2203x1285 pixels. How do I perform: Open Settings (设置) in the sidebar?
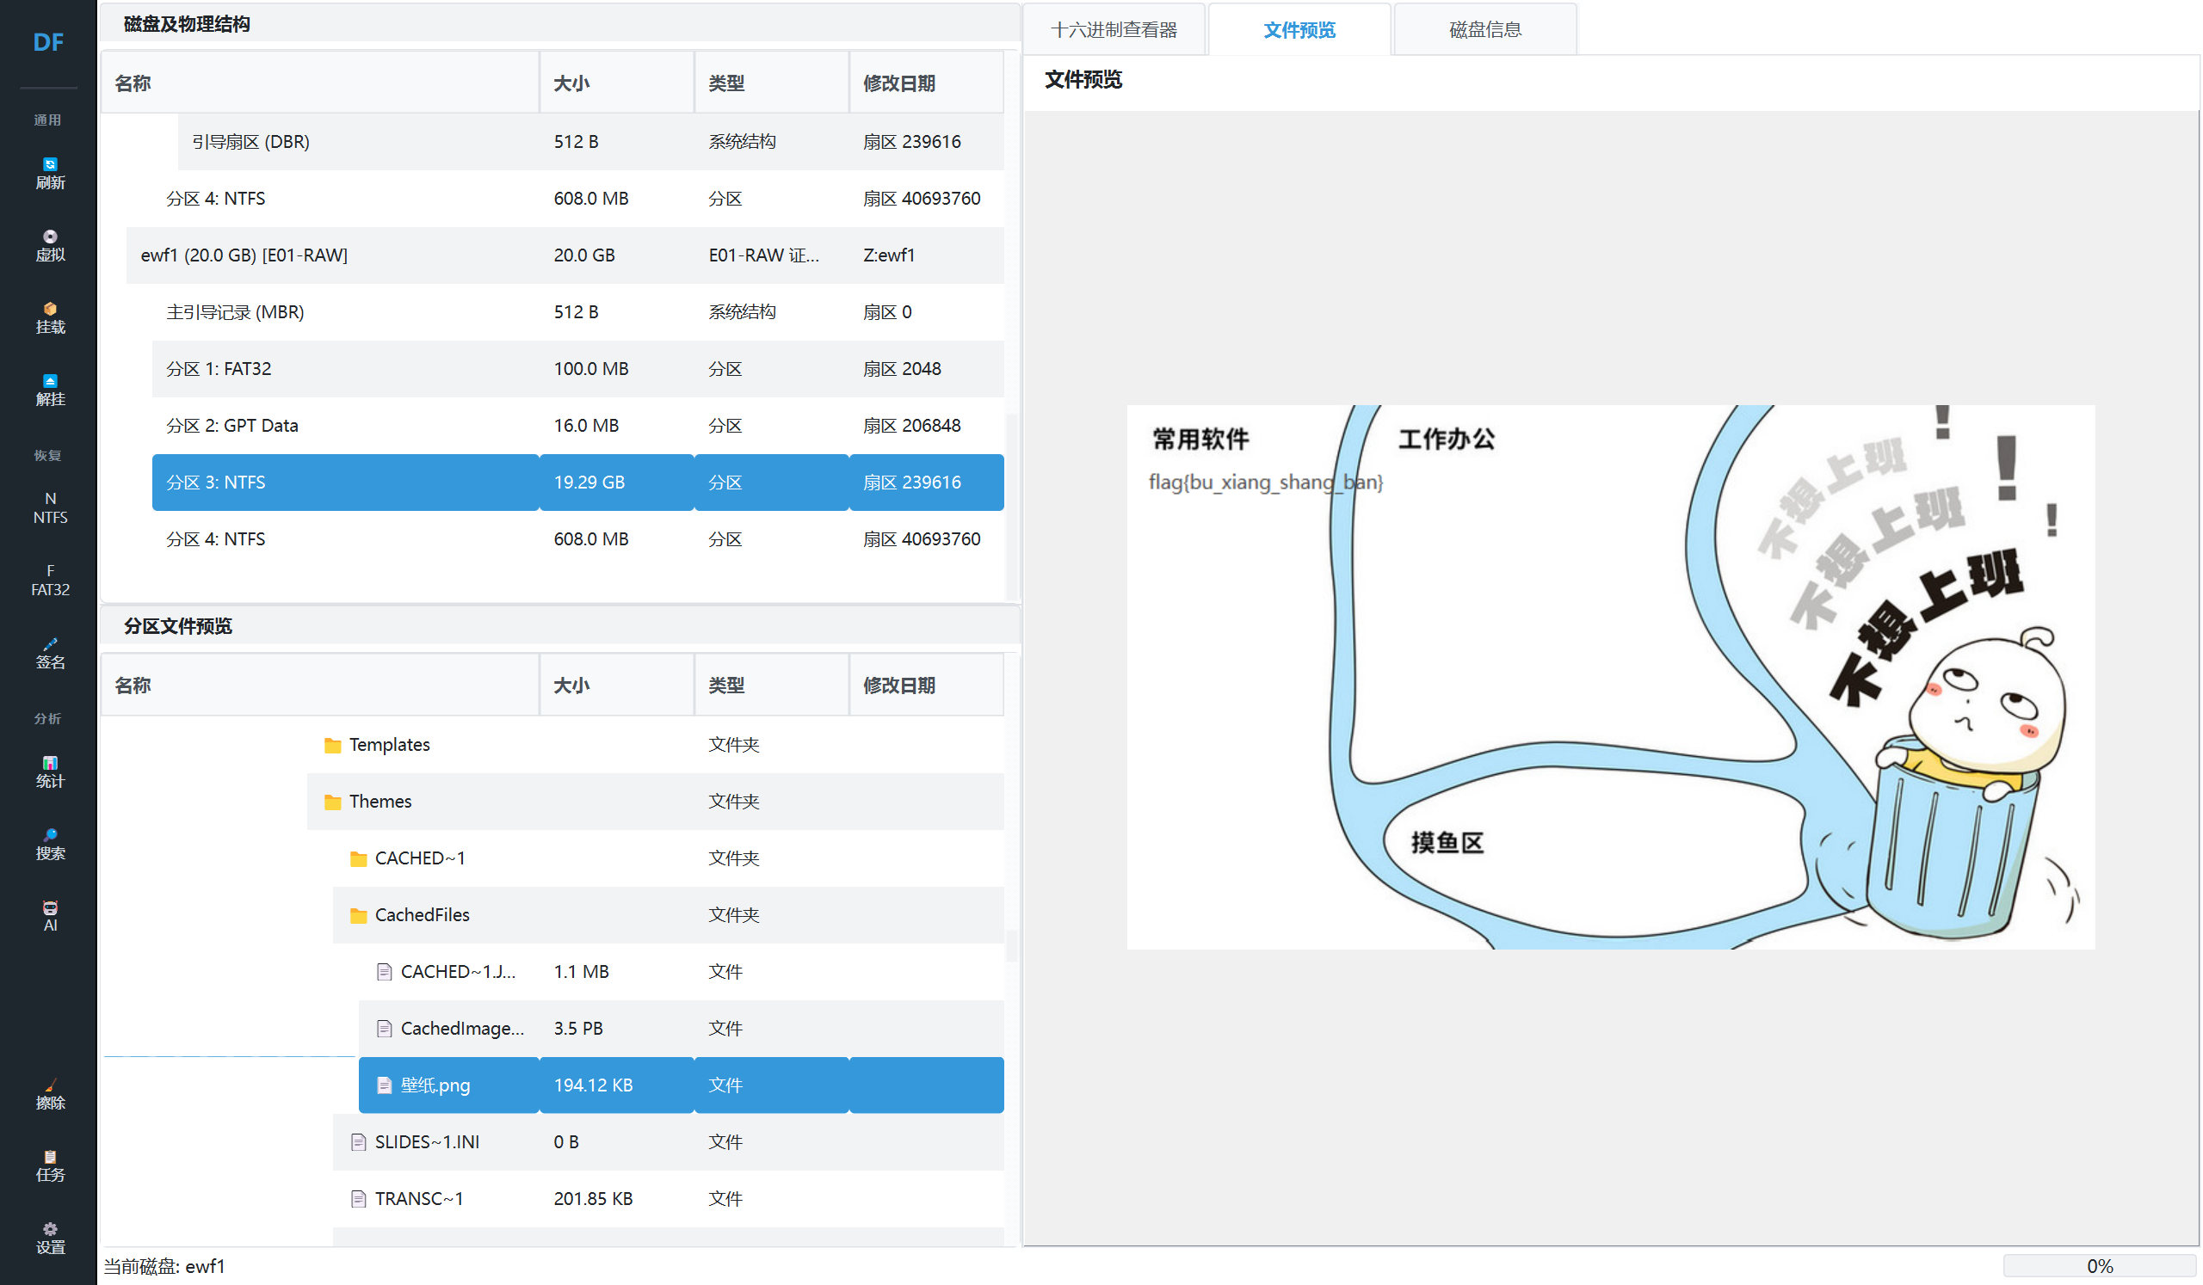coord(50,1238)
